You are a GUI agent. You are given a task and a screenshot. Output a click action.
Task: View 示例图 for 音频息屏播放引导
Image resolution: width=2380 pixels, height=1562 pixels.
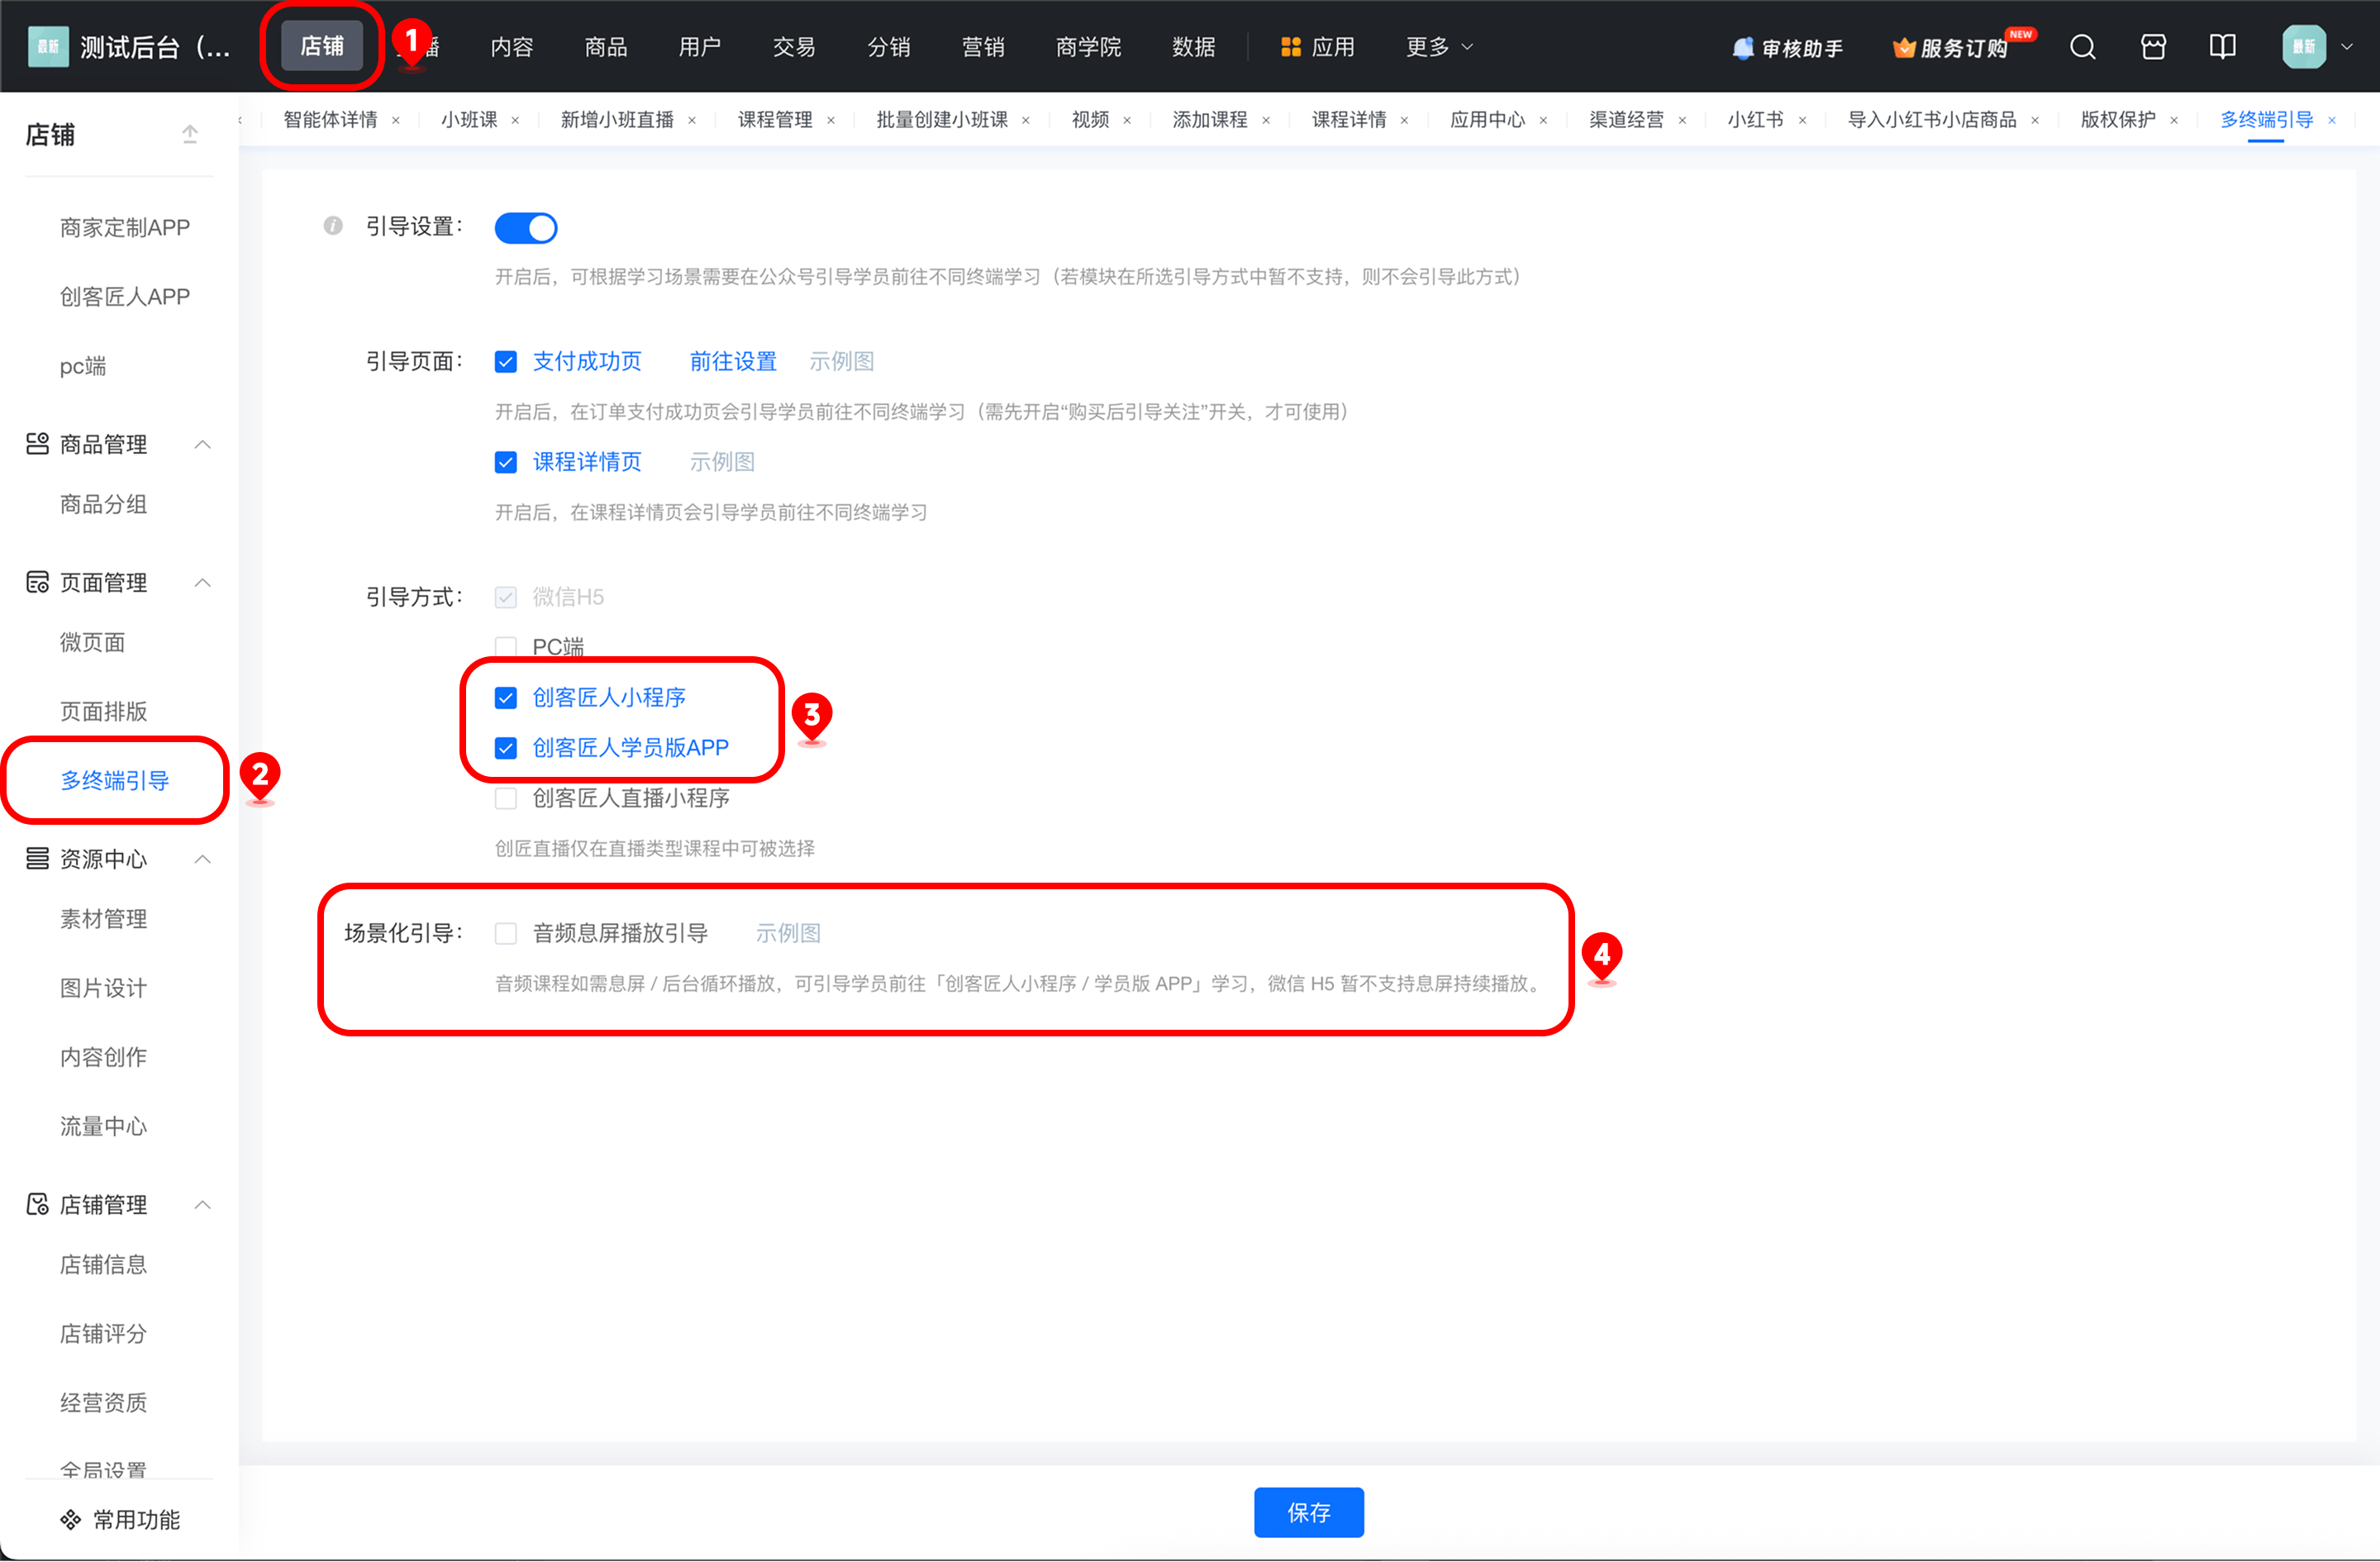click(788, 933)
